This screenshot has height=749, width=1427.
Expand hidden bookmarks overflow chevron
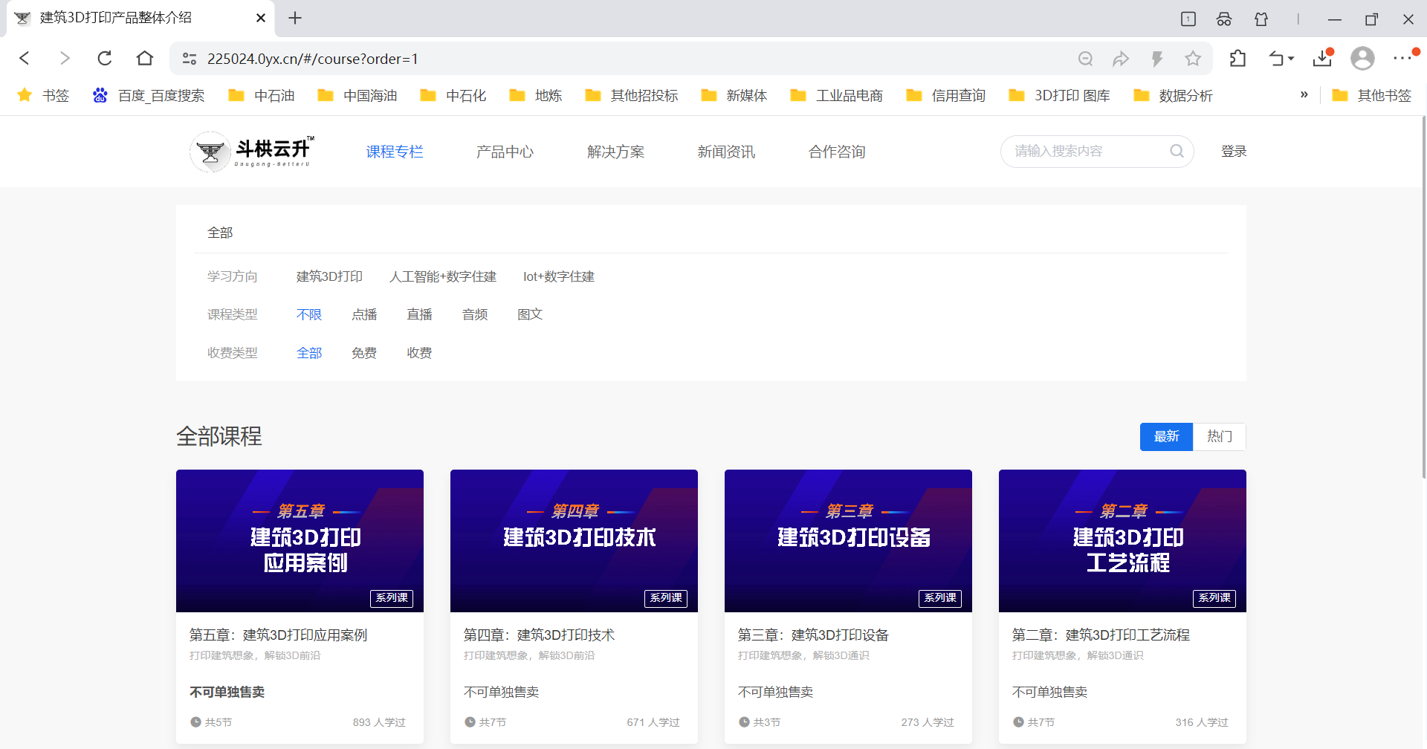coord(1304,95)
